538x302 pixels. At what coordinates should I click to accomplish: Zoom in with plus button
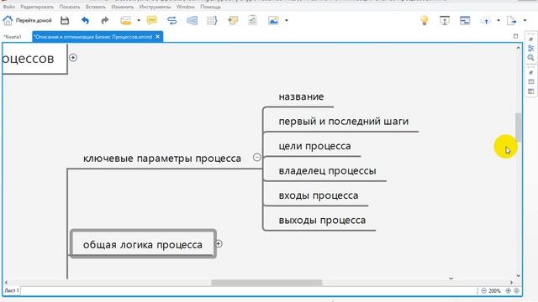[508, 291]
